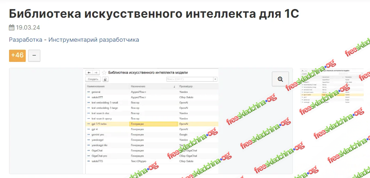
Task: Click the magnifier zoom icon on the image
Action: 280,79
